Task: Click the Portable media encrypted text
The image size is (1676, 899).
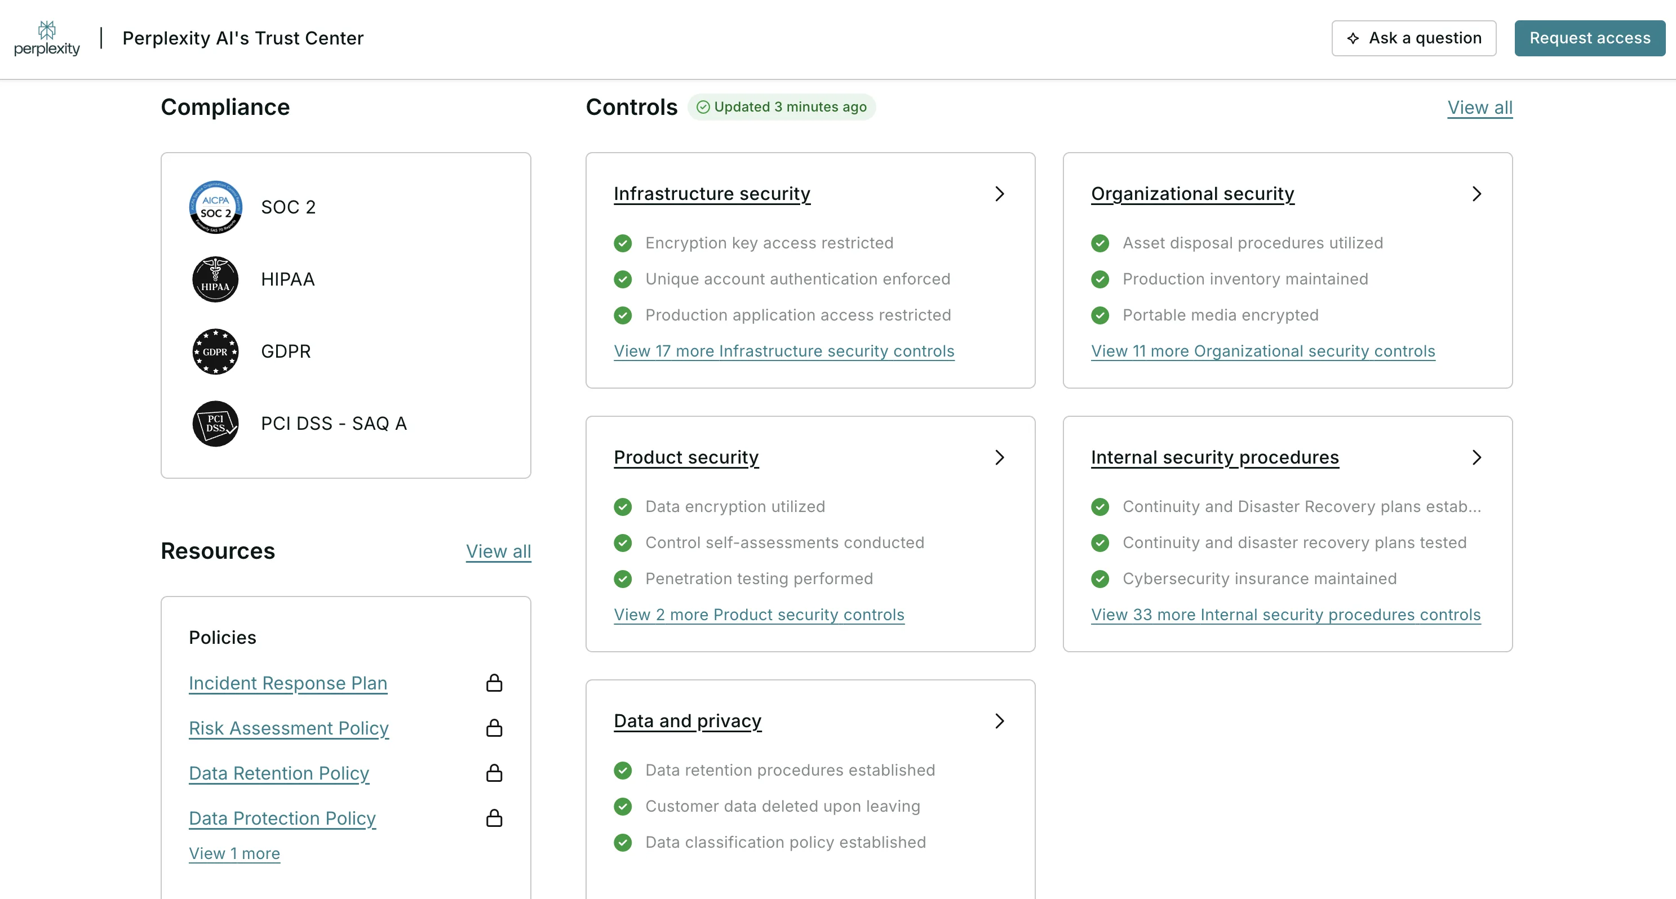Action: 1220,315
